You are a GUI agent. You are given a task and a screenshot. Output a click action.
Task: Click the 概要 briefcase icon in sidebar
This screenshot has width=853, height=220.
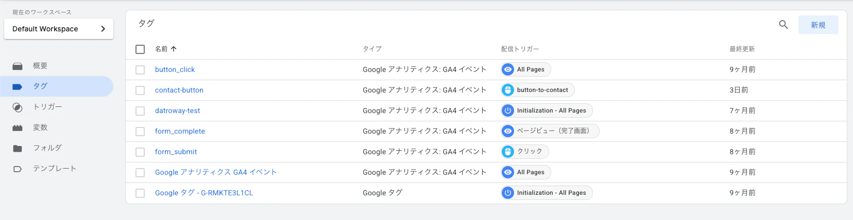[18, 66]
